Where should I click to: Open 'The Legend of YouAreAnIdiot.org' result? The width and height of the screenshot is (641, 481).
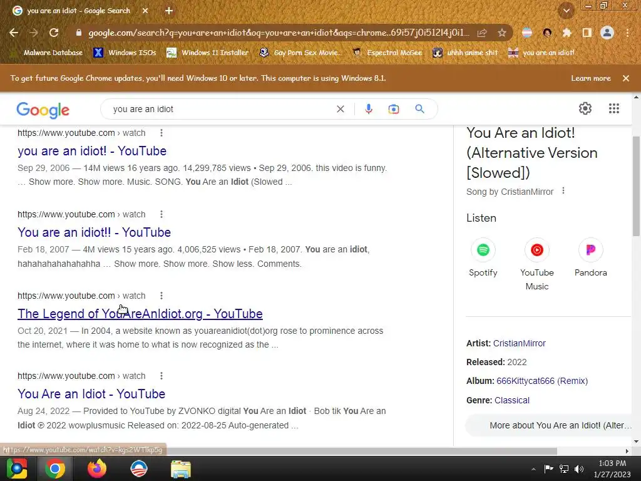tap(140, 314)
